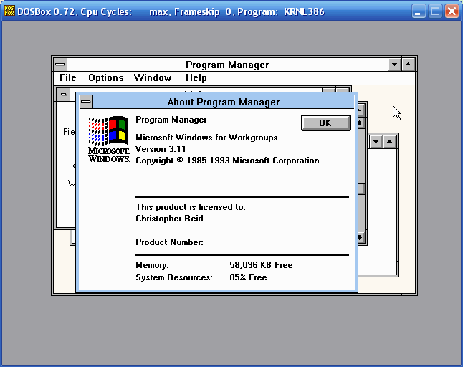Image resolution: width=463 pixels, height=367 pixels.
Task: Minimize the rear group window at right
Action: 376,141
